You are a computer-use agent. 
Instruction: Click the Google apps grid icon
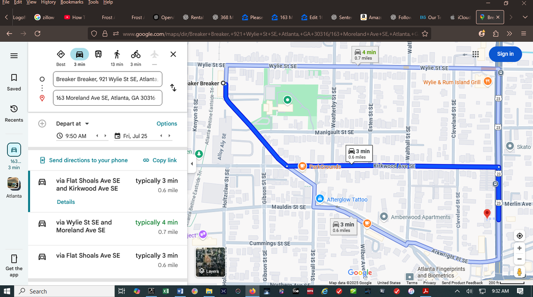coord(476,54)
